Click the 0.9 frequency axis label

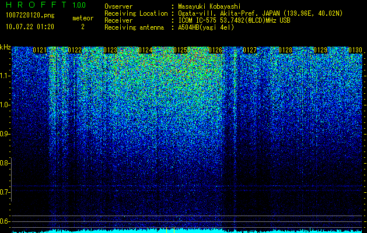coord(5,134)
